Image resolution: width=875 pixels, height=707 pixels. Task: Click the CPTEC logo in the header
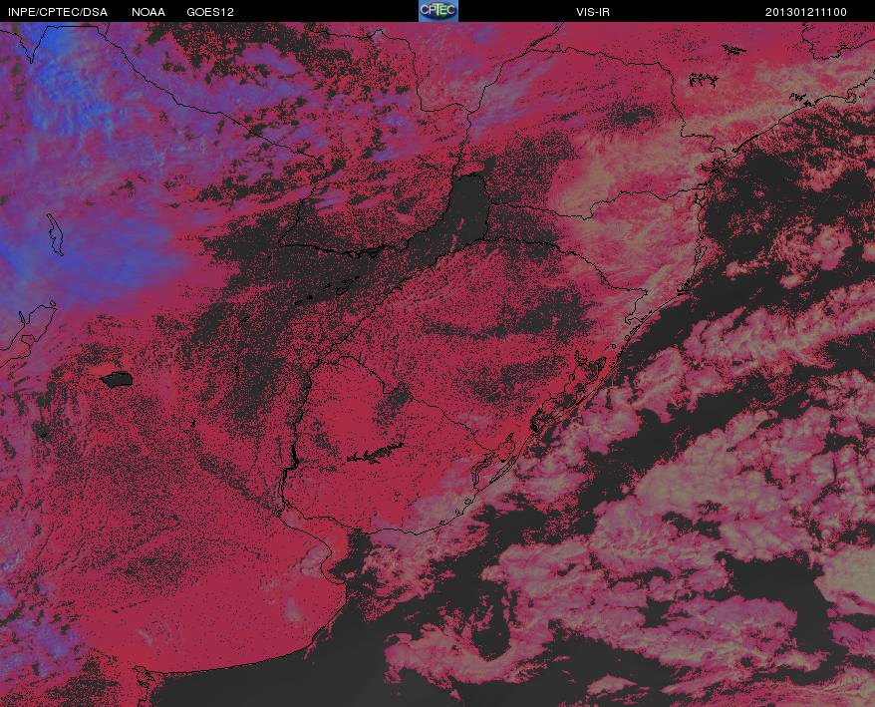[x=438, y=11]
